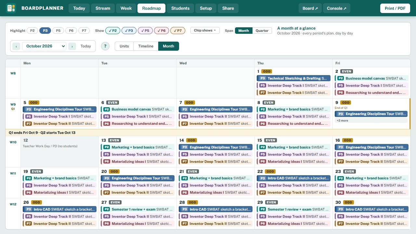Click the day number 14
The width and height of the screenshot is (416, 234).
(182, 140)
